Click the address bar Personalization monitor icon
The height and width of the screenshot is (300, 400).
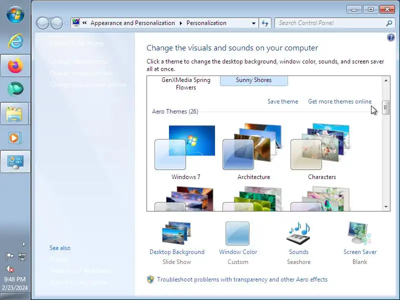coord(76,22)
